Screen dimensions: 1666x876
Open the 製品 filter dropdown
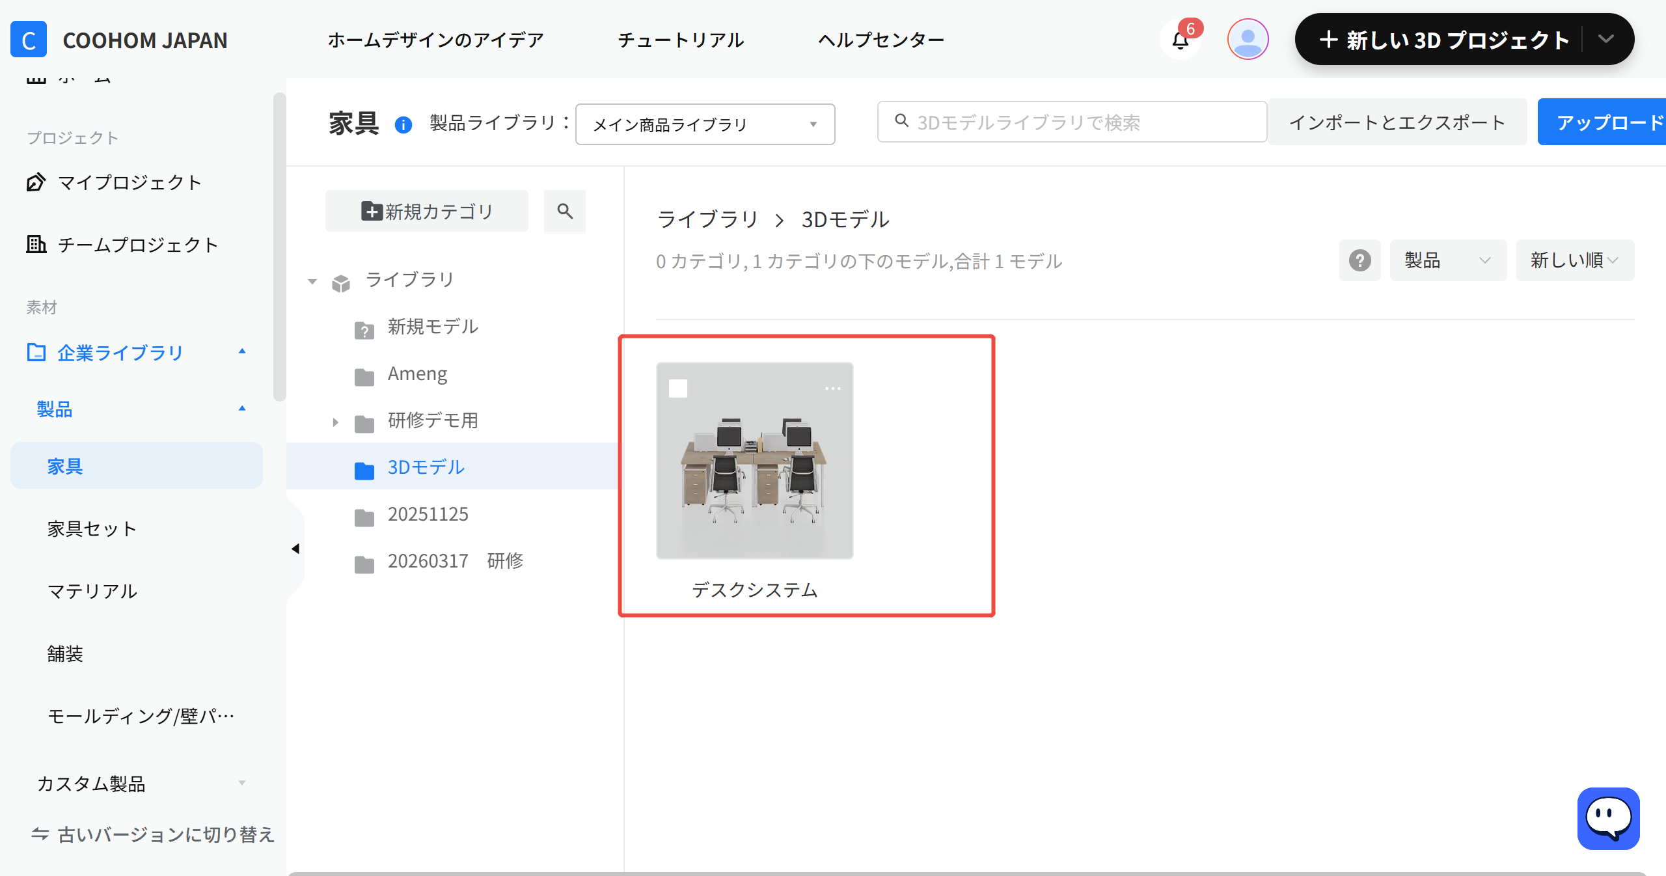point(1448,260)
